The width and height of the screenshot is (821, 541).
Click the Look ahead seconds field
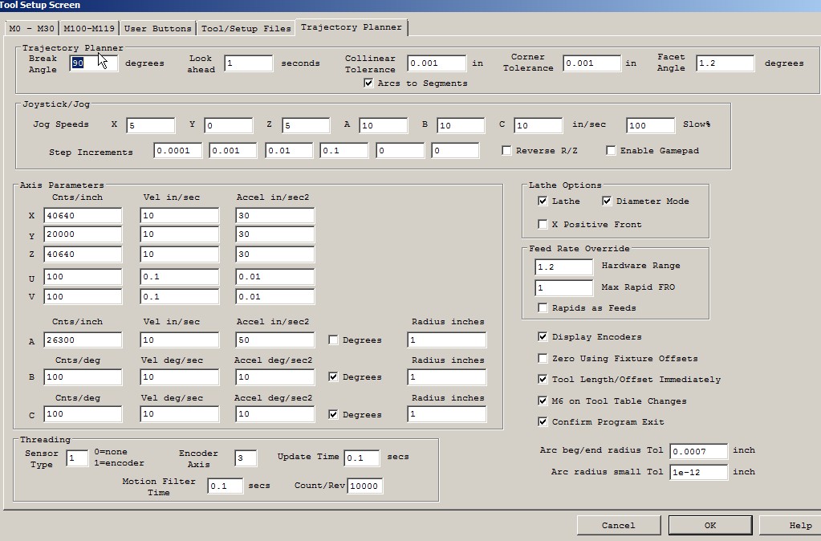(248, 63)
